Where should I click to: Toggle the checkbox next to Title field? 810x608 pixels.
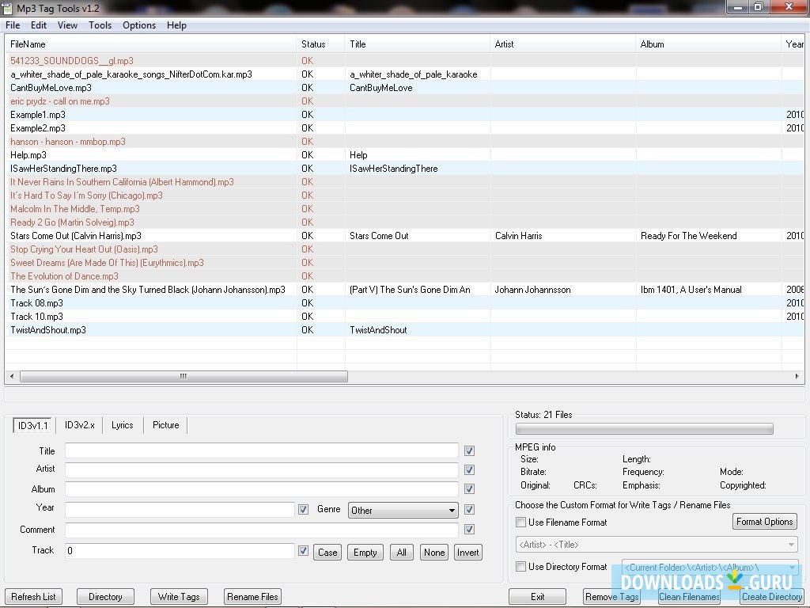[x=469, y=451]
